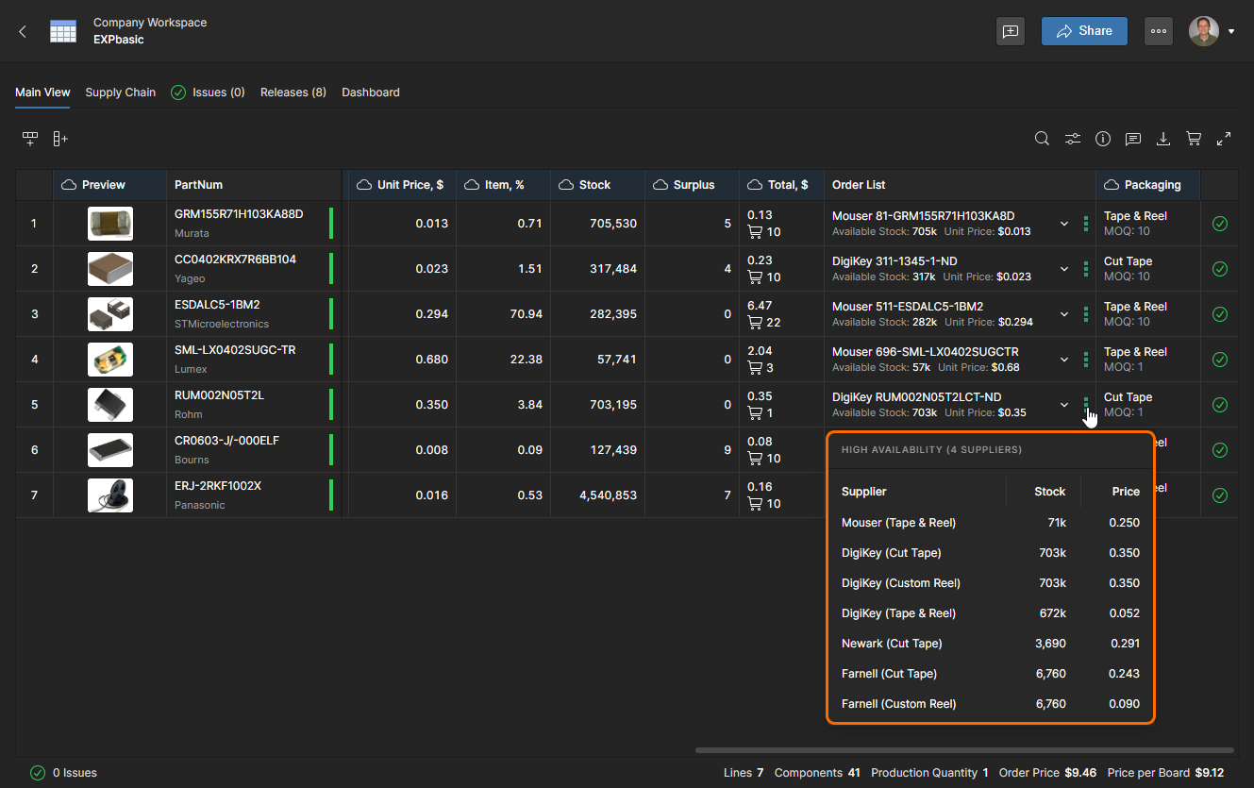Viewport: 1254px width, 788px height.
Task: Click the search magnifier icon
Action: (1042, 139)
